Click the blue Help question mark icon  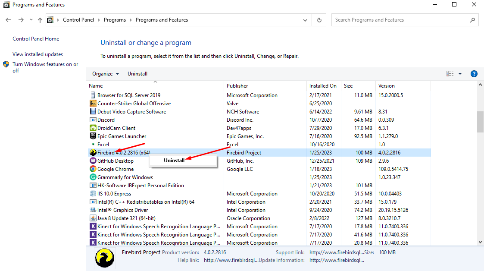pyautogui.click(x=474, y=74)
